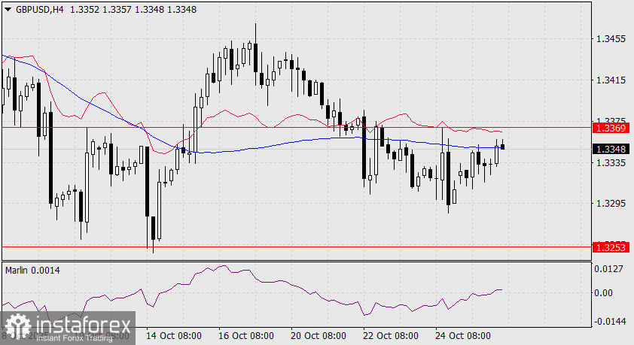The height and width of the screenshot is (345, 634).
Task: Click the Marlin 0.0014 indicator label
Action: (x=32, y=271)
